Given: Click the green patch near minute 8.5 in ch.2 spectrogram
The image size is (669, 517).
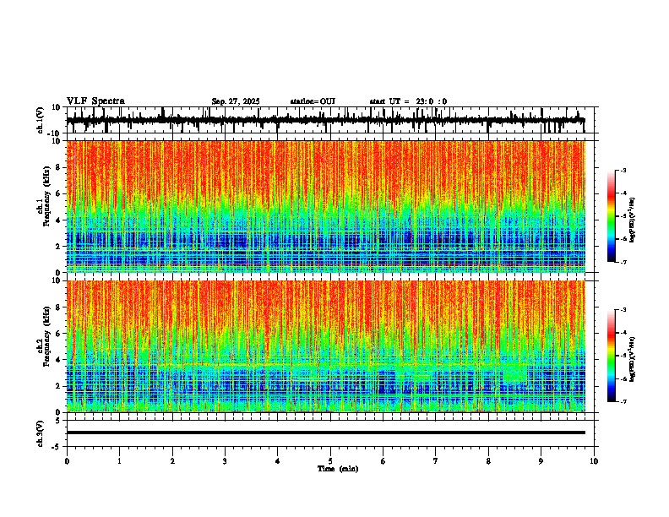Looking at the screenshot, I should coord(515,373).
